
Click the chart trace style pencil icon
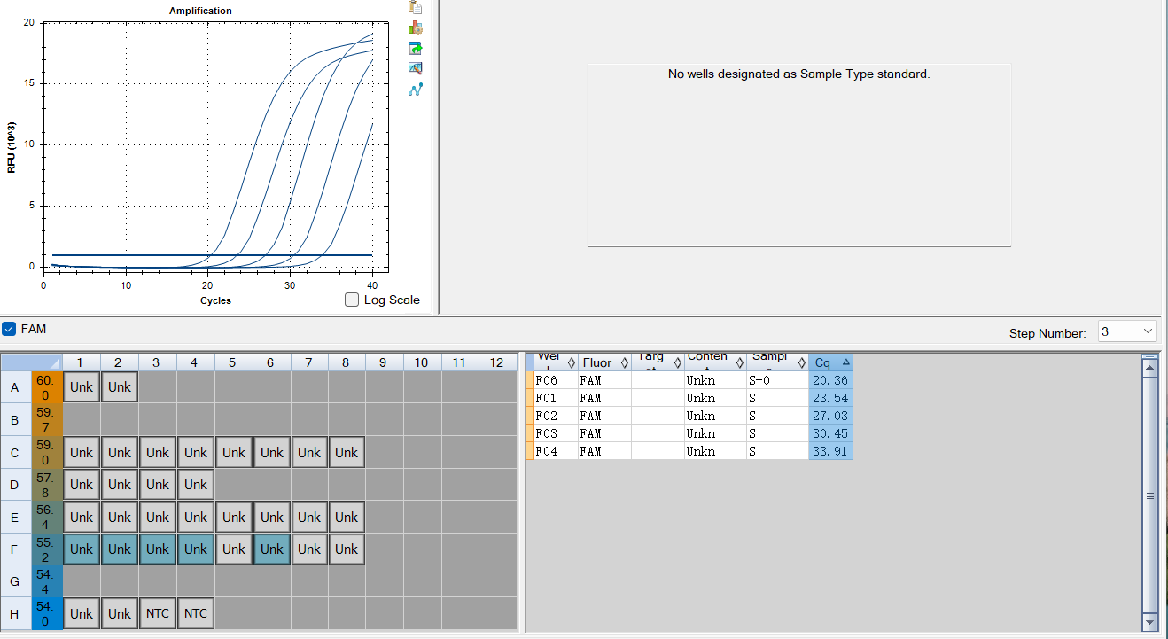[x=415, y=68]
